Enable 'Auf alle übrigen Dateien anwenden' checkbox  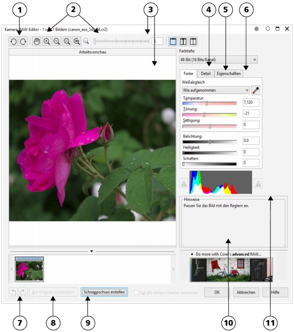click(137, 293)
